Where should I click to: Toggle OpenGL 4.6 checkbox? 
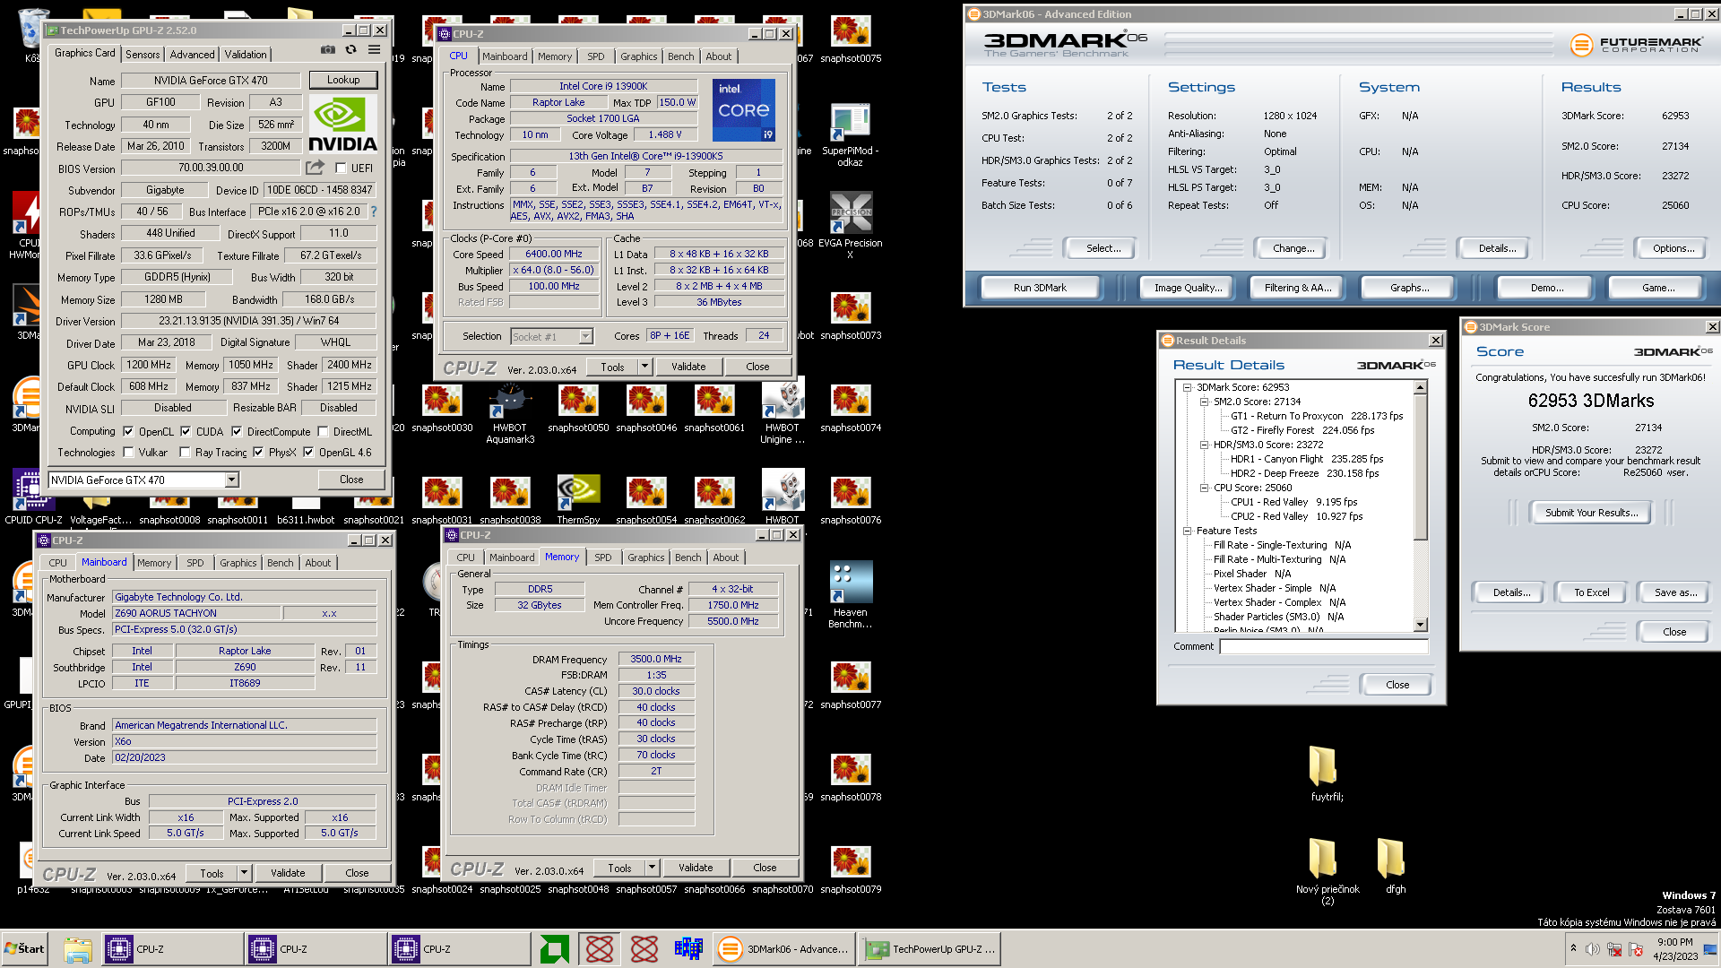(308, 453)
